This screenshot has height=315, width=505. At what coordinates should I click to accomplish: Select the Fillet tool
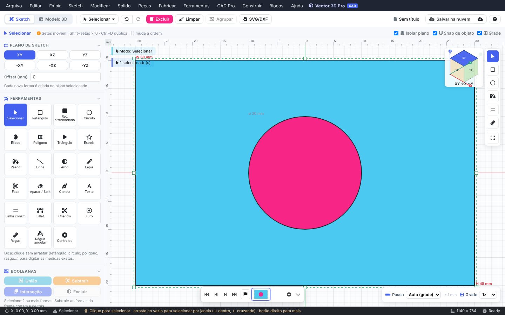[x=40, y=213]
